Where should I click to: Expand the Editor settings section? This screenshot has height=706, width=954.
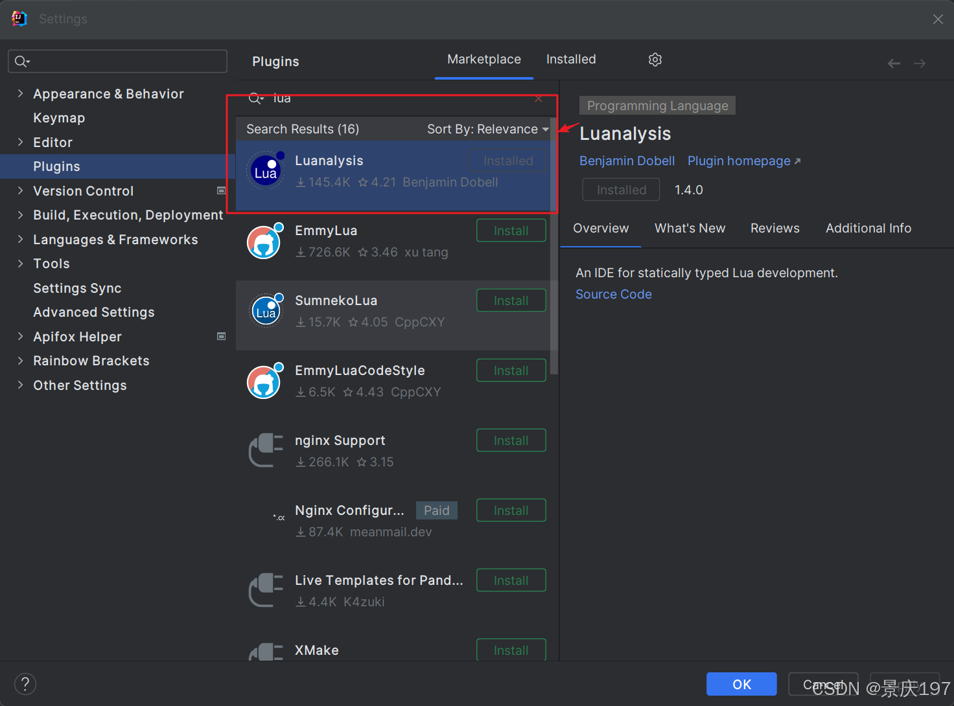tap(20, 142)
